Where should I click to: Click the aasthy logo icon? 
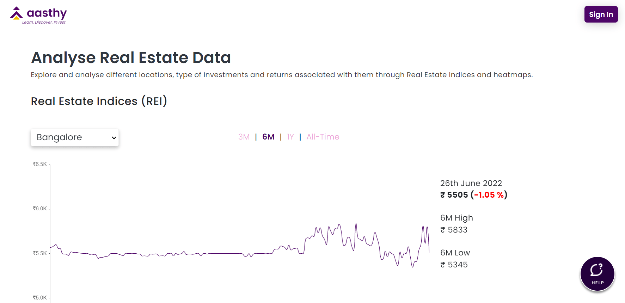(16, 13)
